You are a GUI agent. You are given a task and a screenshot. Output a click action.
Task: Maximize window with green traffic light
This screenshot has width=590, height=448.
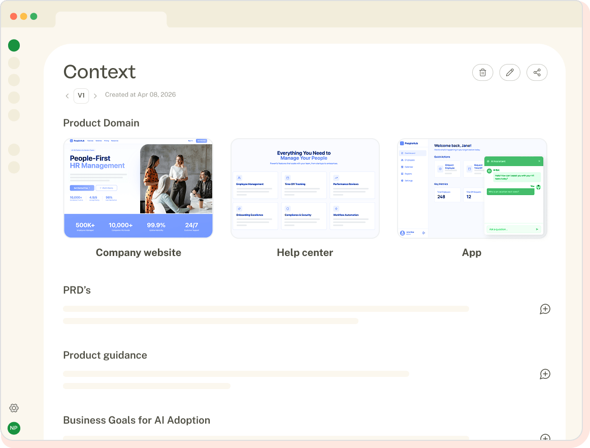(x=34, y=16)
